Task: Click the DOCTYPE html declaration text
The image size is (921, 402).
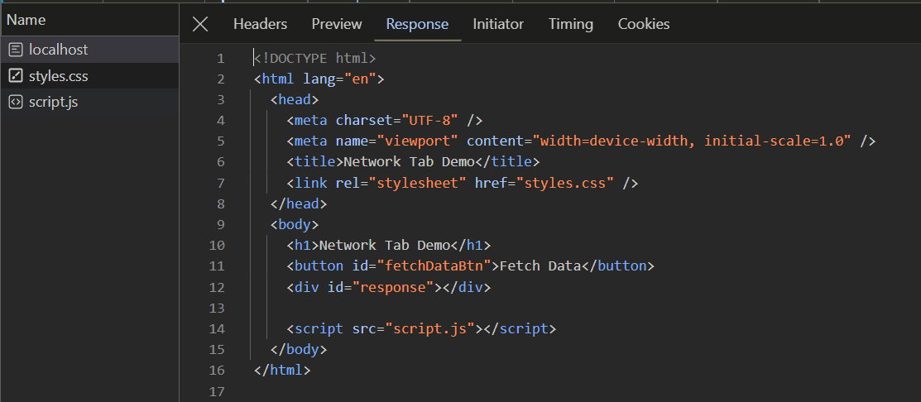Action: [x=314, y=58]
